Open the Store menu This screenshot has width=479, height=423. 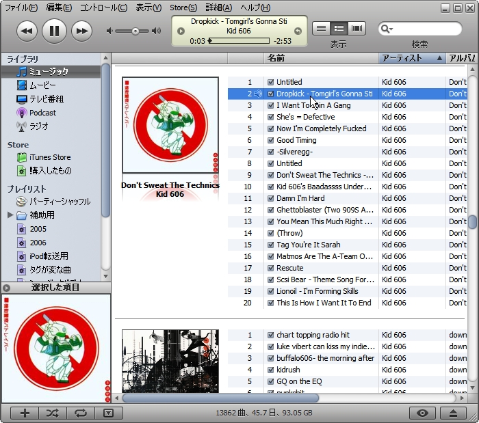point(183,8)
